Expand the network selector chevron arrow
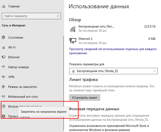This screenshot has width=161, height=132. pyautogui.click(x=154, y=71)
